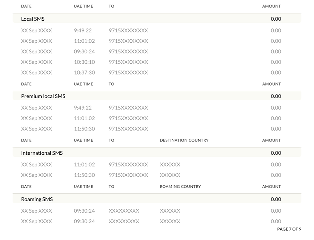This screenshot has height=240, width=314.
Task: Click the PAGE 7 OF 9 indicator
Action: 289,229
